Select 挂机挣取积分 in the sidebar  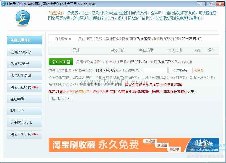pos(25,52)
